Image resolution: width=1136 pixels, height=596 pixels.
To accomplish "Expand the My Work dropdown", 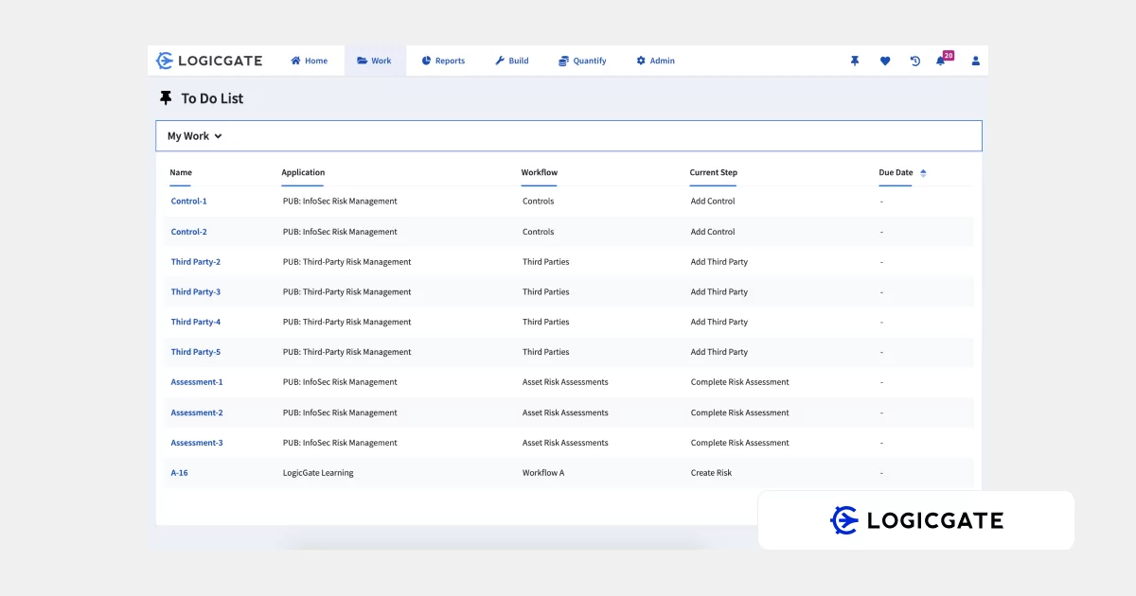I will [195, 136].
